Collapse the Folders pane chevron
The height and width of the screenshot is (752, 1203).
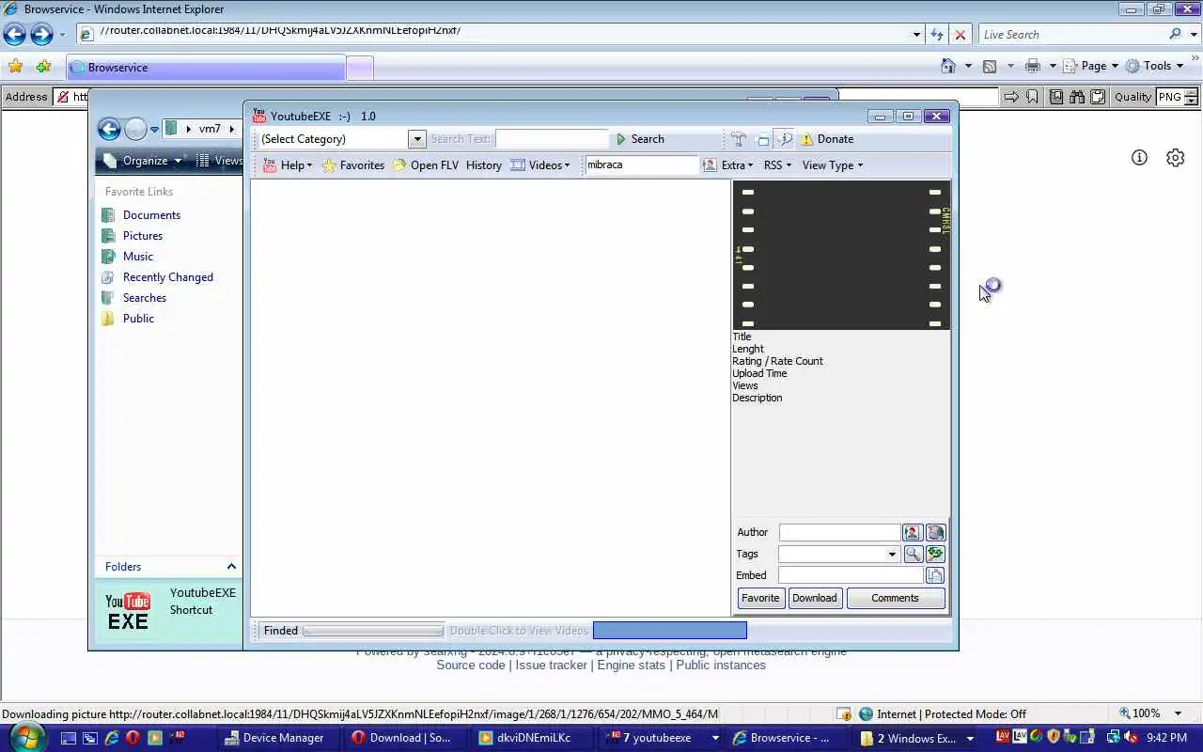click(231, 566)
